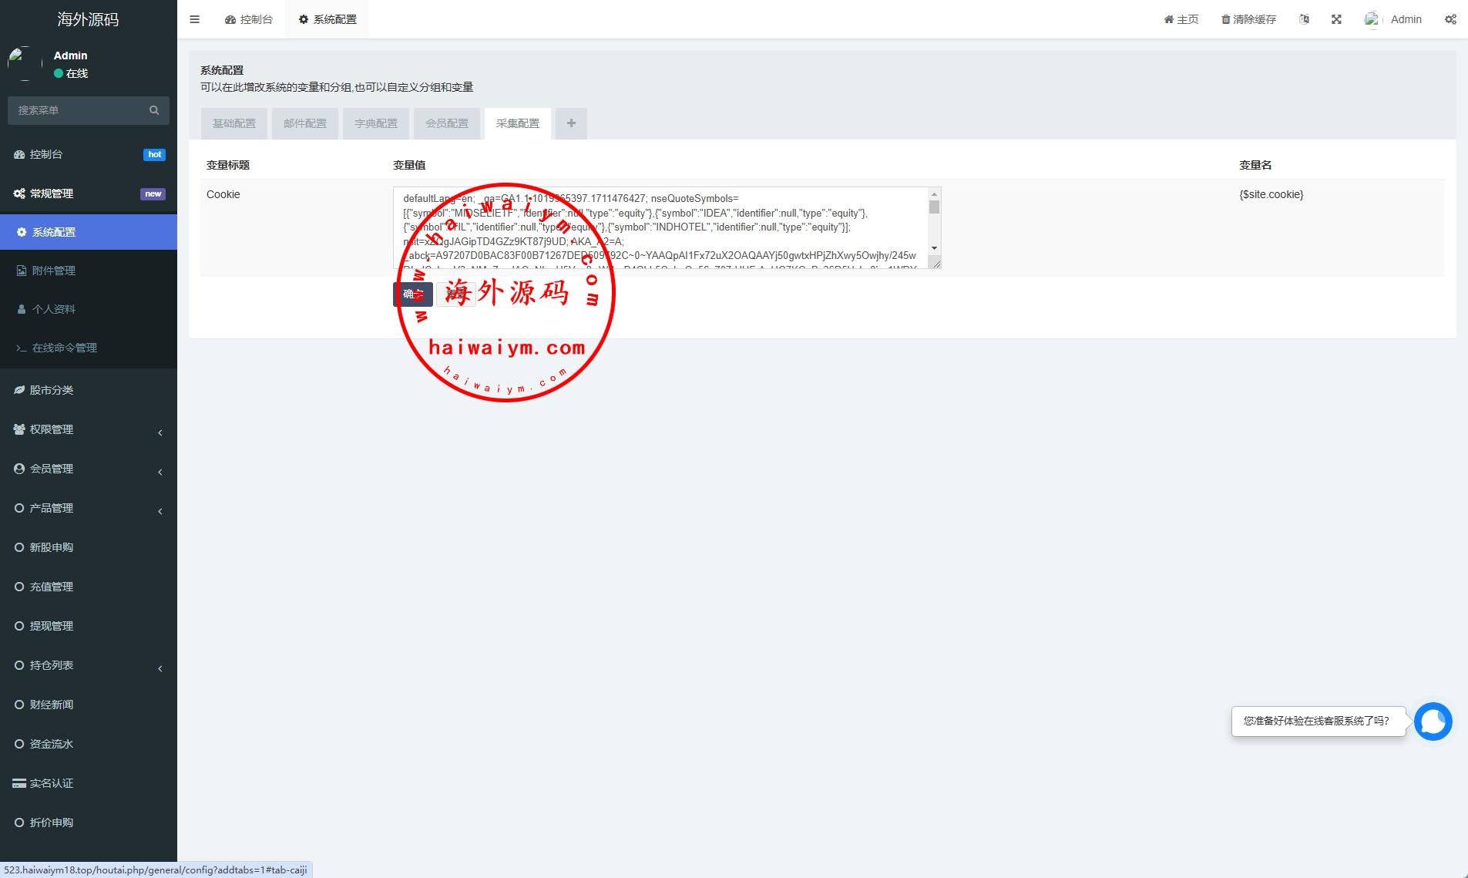
Task: Open 附件管理 in the sidebar
Action: (54, 271)
